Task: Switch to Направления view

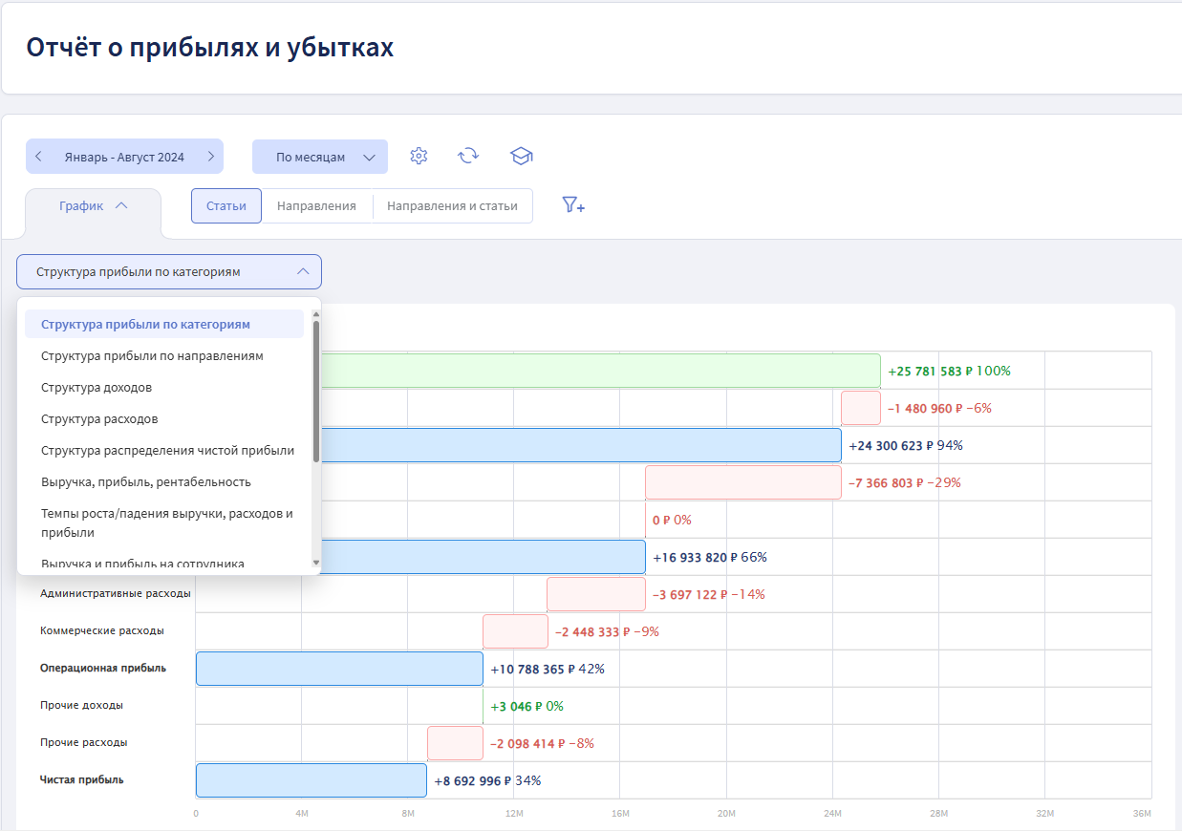Action: tap(316, 205)
